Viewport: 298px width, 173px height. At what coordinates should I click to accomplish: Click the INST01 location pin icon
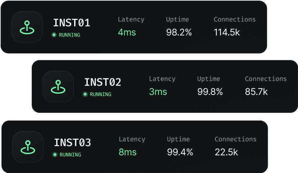click(x=27, y=27)
